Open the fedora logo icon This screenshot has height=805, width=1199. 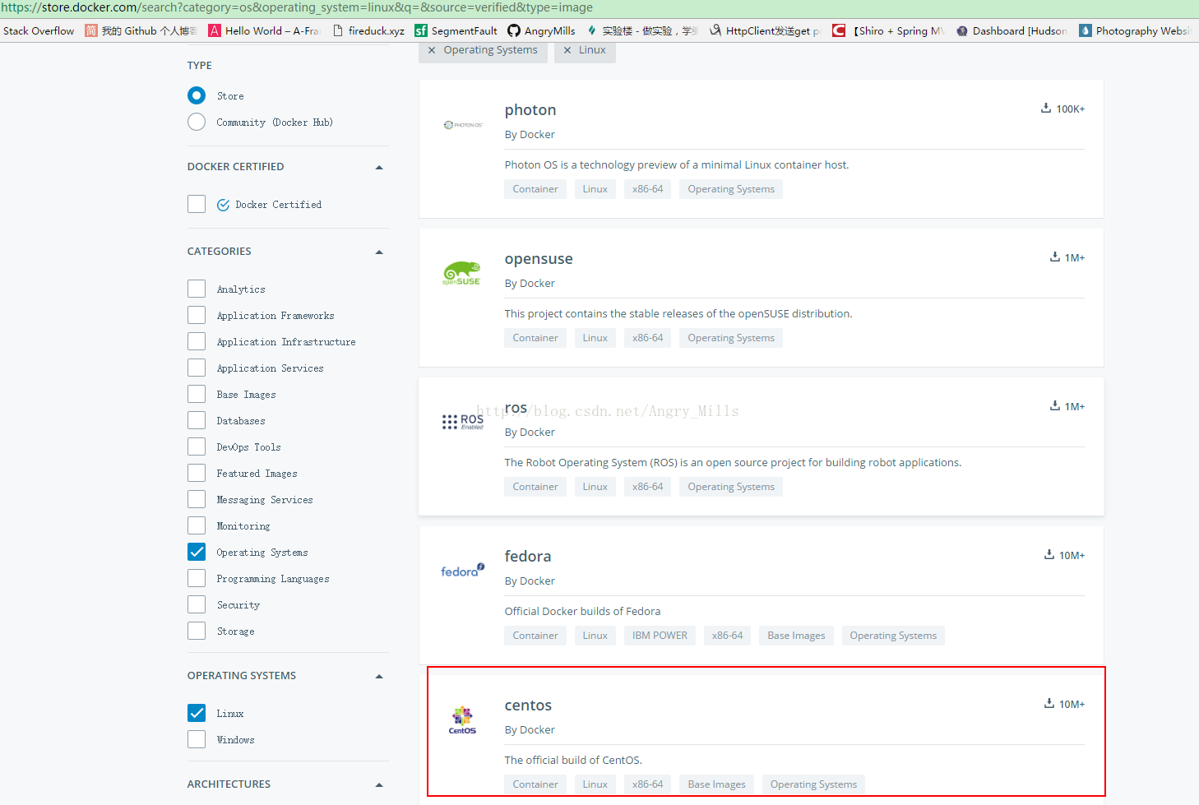pyautogui.click(x=463, y=571)
